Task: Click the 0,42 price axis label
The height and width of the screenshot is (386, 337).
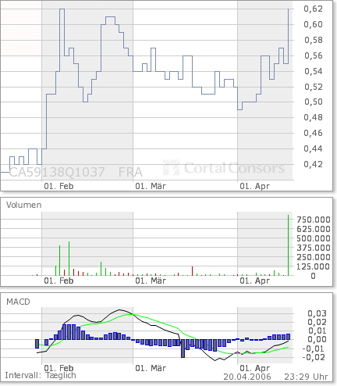Action: pos(314,164)
